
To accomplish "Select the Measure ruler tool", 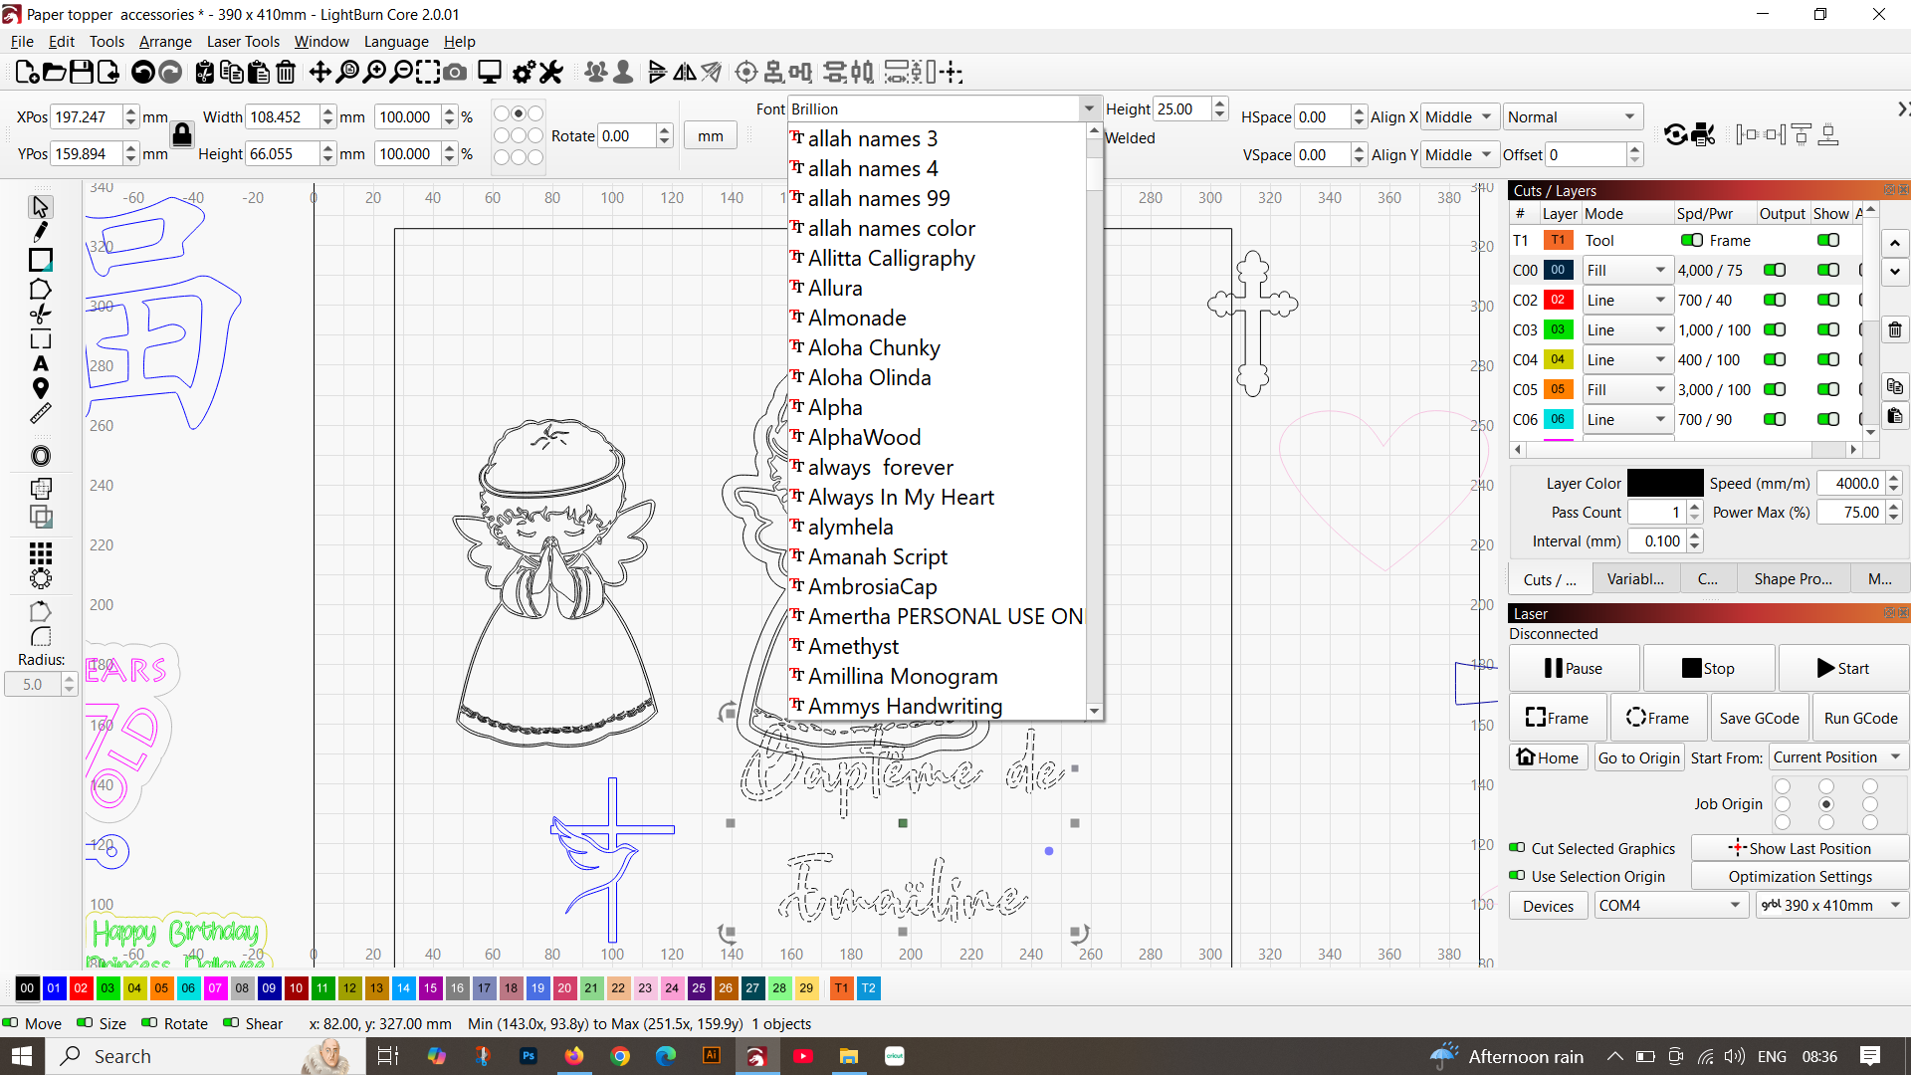I will tap(40, 413).
